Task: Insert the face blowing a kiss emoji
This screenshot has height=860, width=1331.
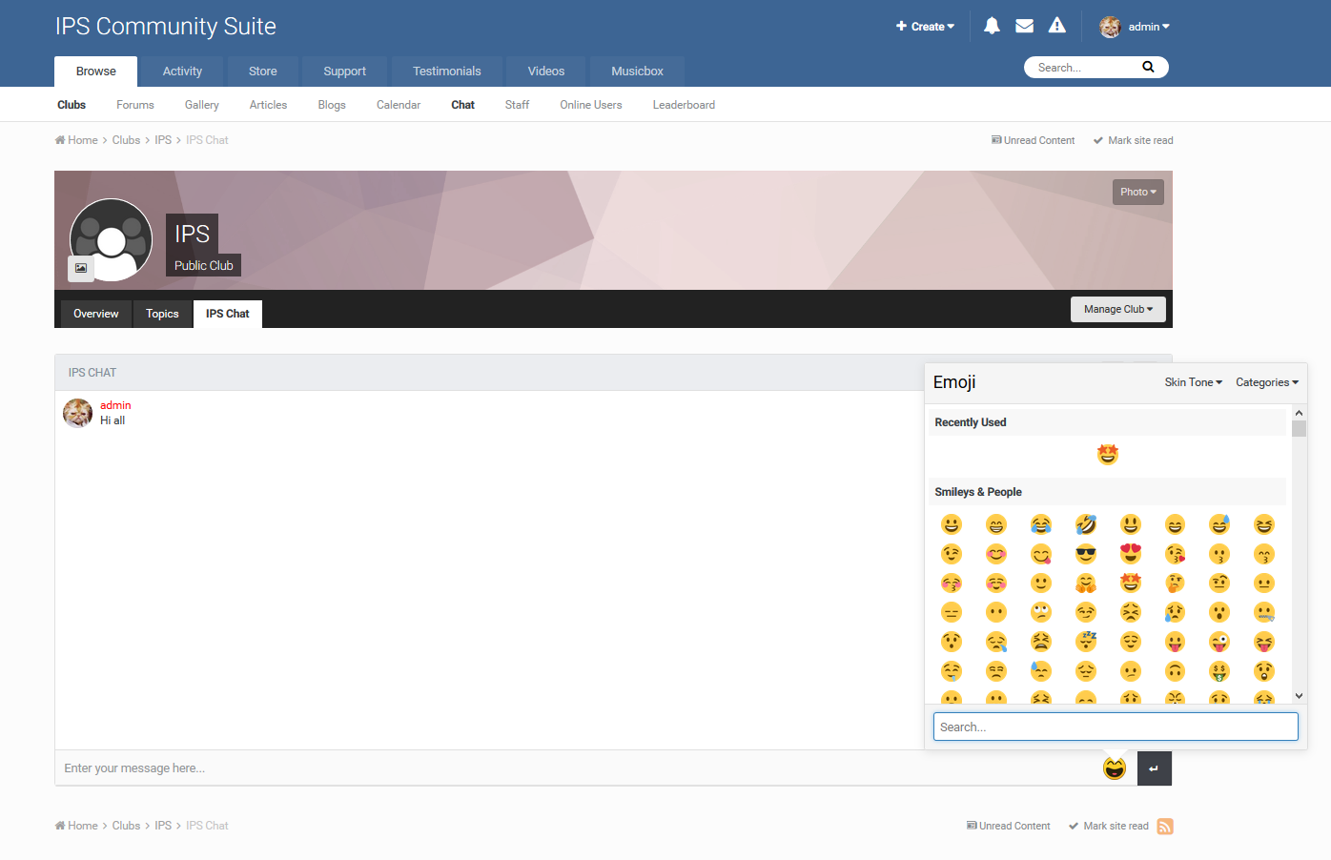Action: (x=1175, y=554)
